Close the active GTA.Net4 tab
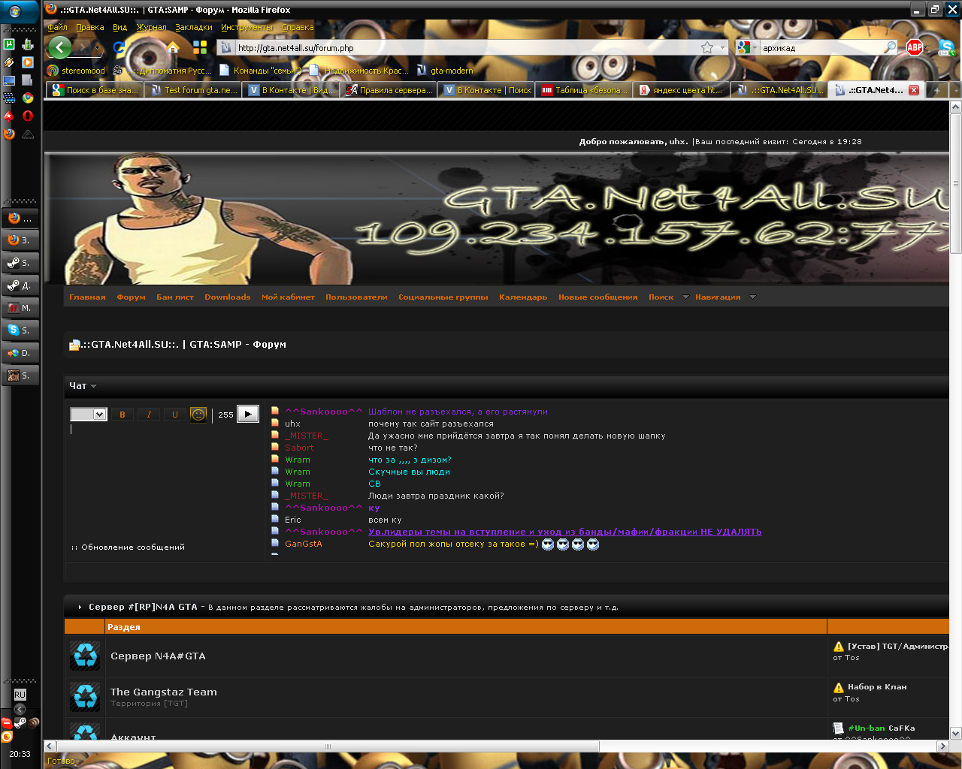The width and height of the screenshot is (962, 769). tap(914, 90)
